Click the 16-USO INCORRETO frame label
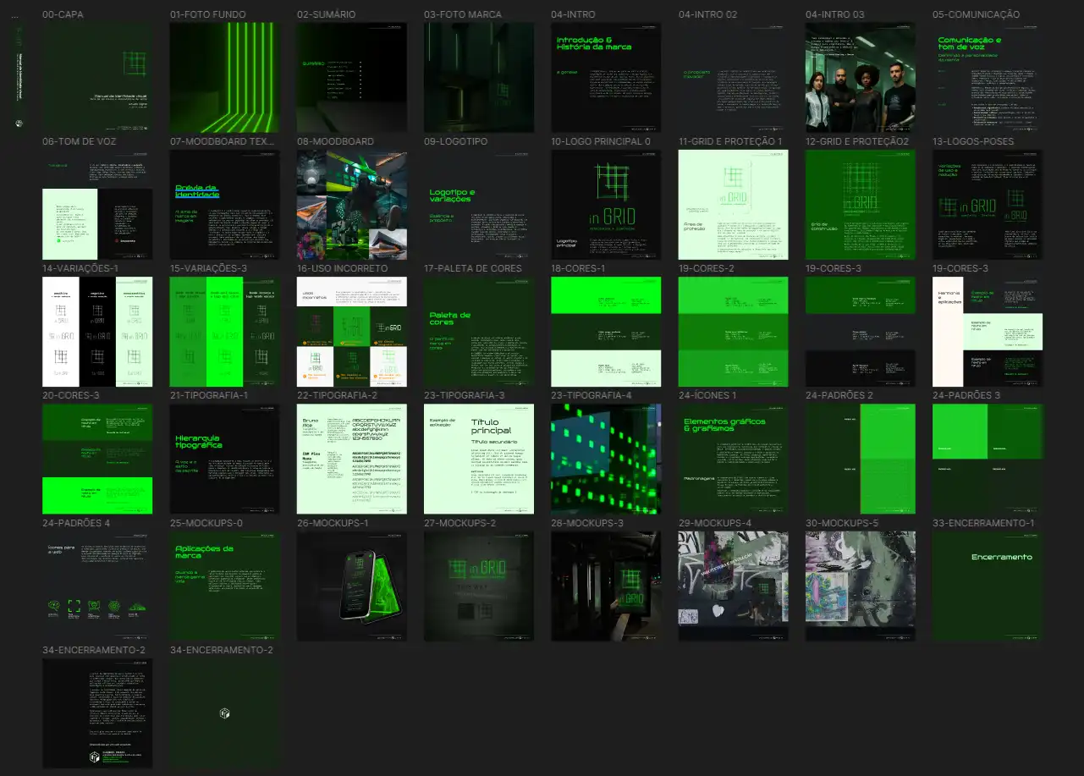The image size is (1084, 776). tap(342, 268)
